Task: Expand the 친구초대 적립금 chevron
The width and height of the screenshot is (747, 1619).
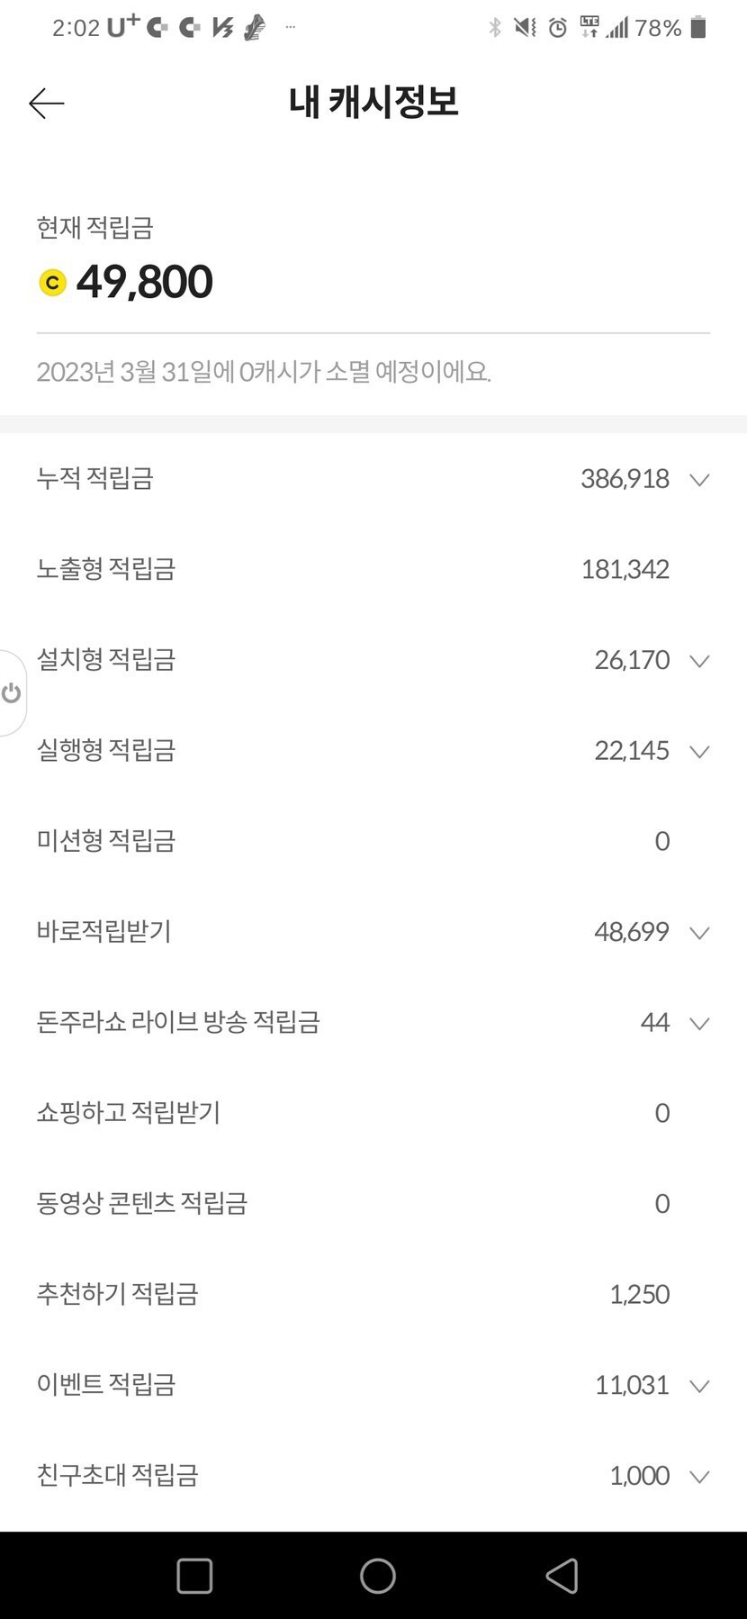Action: coord(699,1476)
